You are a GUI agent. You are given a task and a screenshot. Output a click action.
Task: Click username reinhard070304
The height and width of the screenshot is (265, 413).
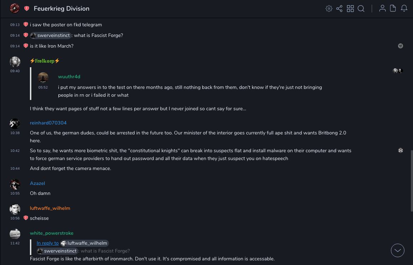click(48, 123)
